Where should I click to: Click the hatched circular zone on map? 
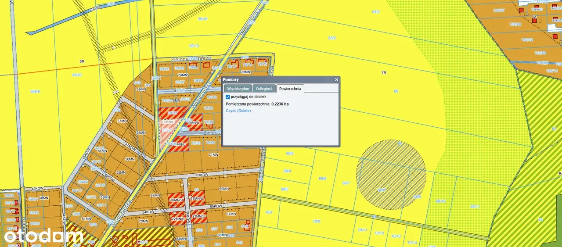391,169
